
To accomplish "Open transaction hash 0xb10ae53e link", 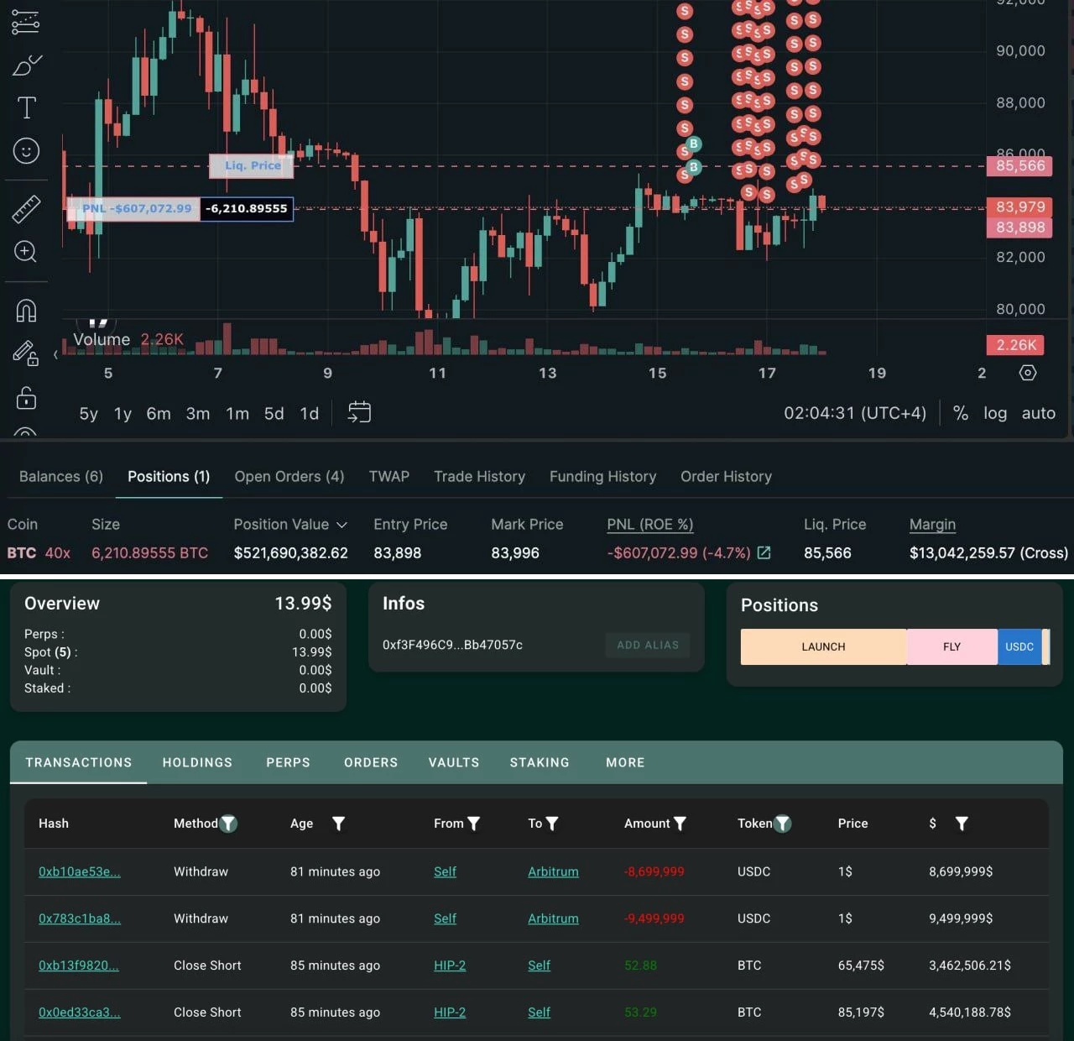I will tap(80, 871).
